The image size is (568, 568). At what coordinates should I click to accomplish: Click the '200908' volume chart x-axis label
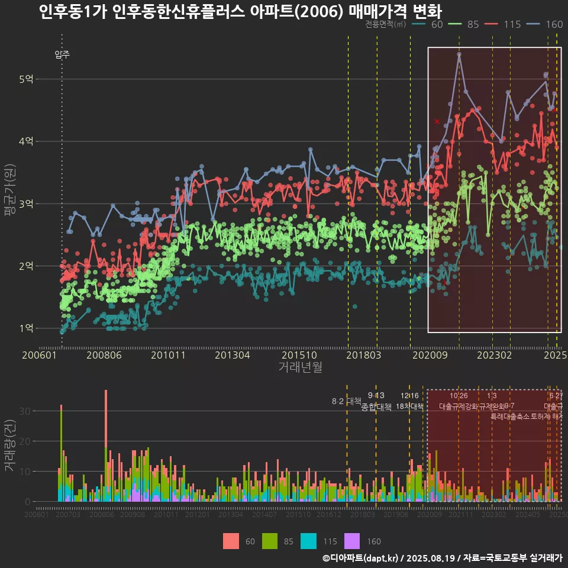[133, 514]
